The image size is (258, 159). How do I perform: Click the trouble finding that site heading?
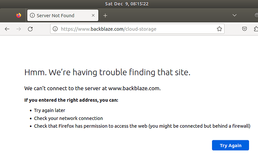click(107, 72)
